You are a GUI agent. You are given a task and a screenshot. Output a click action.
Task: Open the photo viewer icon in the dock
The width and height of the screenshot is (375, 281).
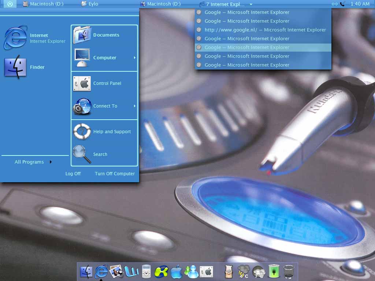coord(116,272)
